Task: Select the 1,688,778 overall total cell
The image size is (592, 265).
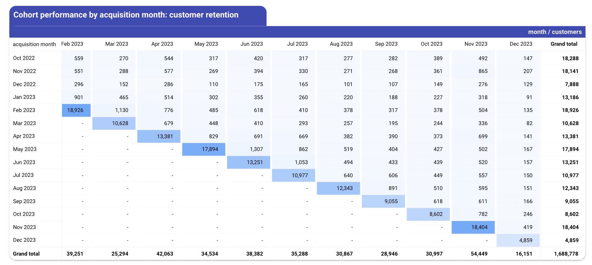Action: point(566,254)
